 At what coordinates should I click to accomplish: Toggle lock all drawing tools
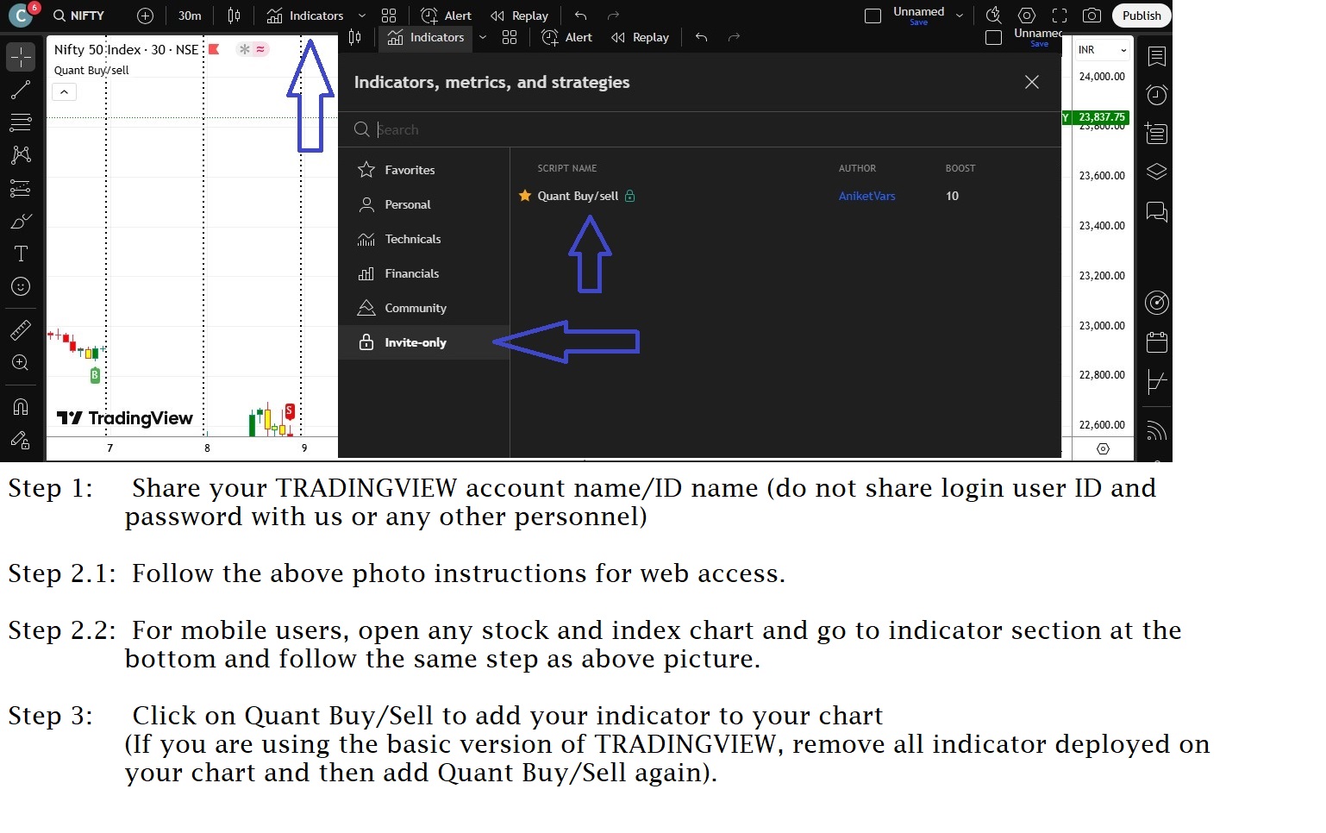21,441
